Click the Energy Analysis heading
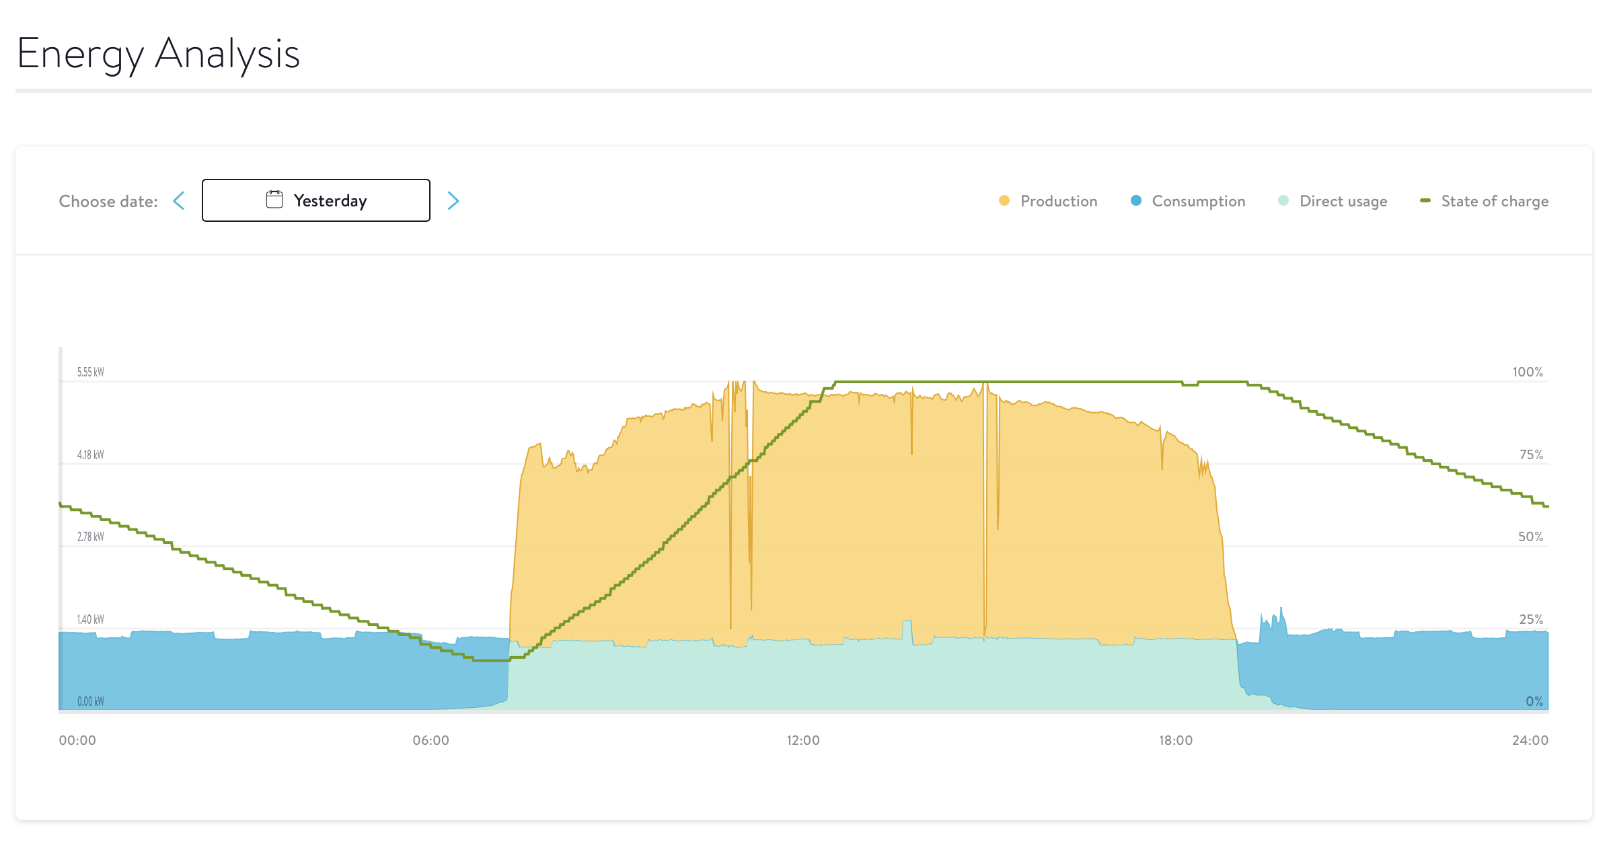 (x=158, y=53)
